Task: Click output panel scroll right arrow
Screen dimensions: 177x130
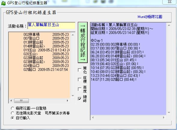Action: point(164,117)
